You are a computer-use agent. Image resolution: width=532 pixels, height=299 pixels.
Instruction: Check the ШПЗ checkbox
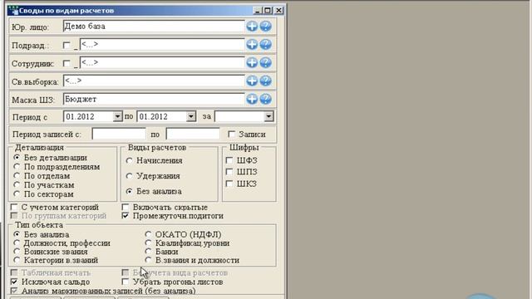pyautogui.click(x=229, y=172)
